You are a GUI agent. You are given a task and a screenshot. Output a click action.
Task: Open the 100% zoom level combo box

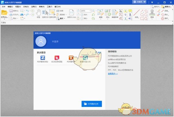86,11
